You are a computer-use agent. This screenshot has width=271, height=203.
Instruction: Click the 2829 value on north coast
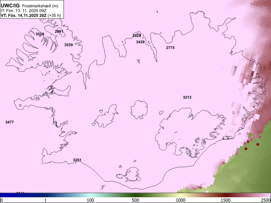137,36
